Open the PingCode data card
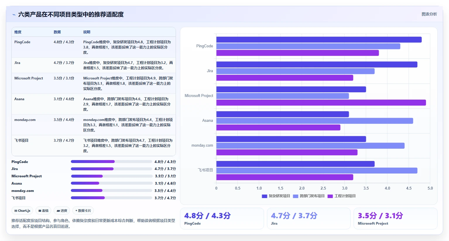 tap(222, 219)
